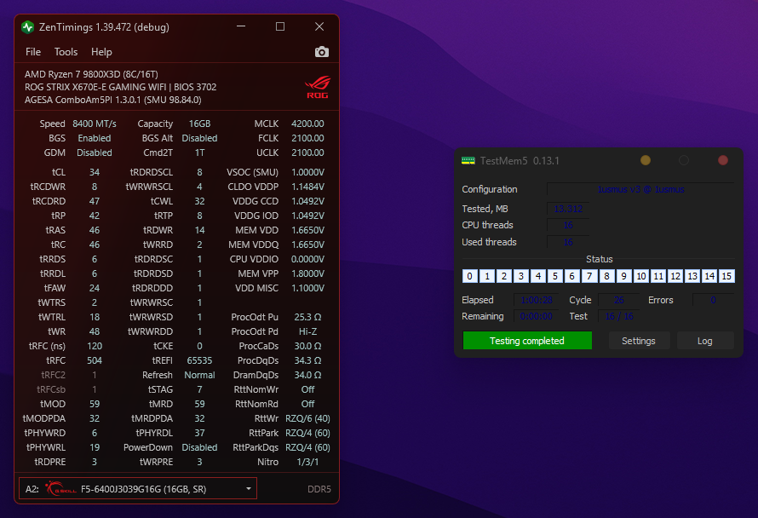Viewport: 758px width, 518px height.
Task: Click the AMD Ryzen 7 9800X3D text
Action: click(x=91, y=74)
